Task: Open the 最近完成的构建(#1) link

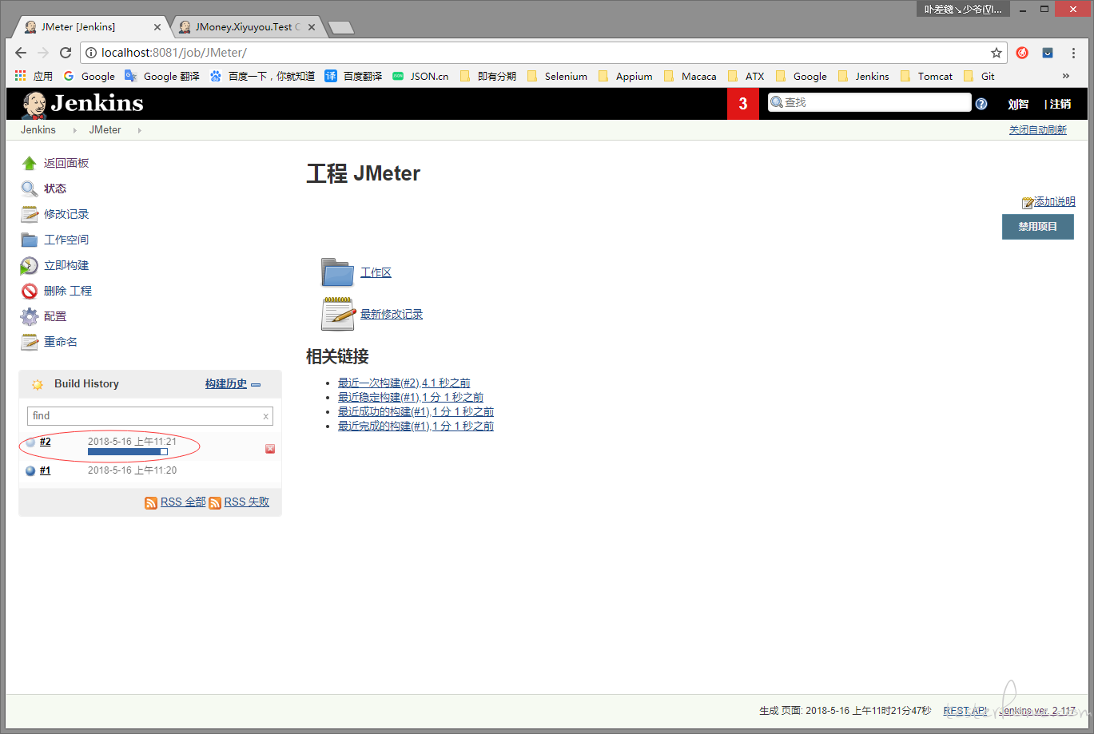Action: (416, 427)
